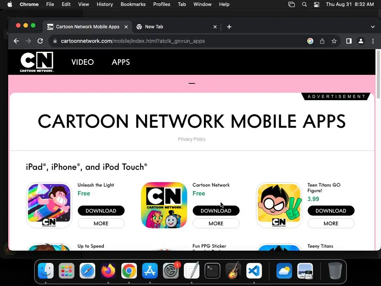Open the Google icon in the address bar
The width and height of the screenshot is (381, 286).
click(x=310, y=41)
